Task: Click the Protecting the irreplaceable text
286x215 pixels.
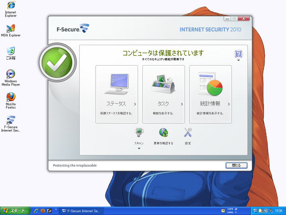Action: tap(75, 165)
